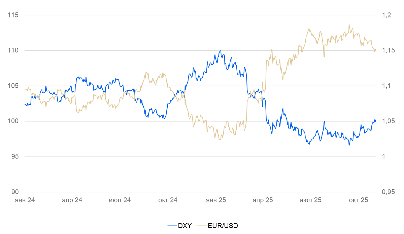Toggle the DXY legend entry
404x234 pixels.
[x=185, y=226]
